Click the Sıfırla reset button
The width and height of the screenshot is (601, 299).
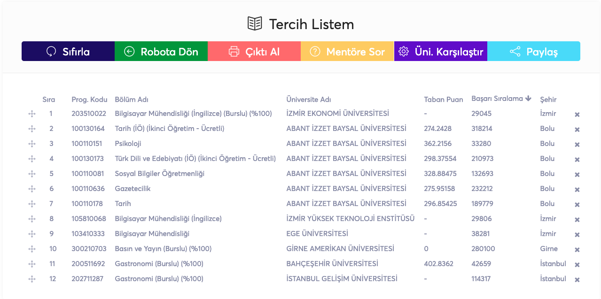[x=68, y=52]
